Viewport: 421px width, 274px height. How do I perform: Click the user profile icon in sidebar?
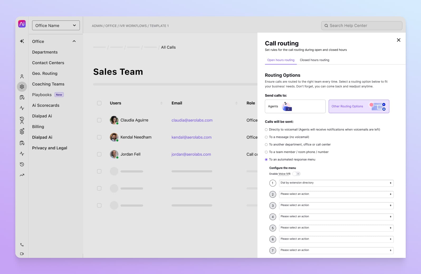(x=22, y=76)
